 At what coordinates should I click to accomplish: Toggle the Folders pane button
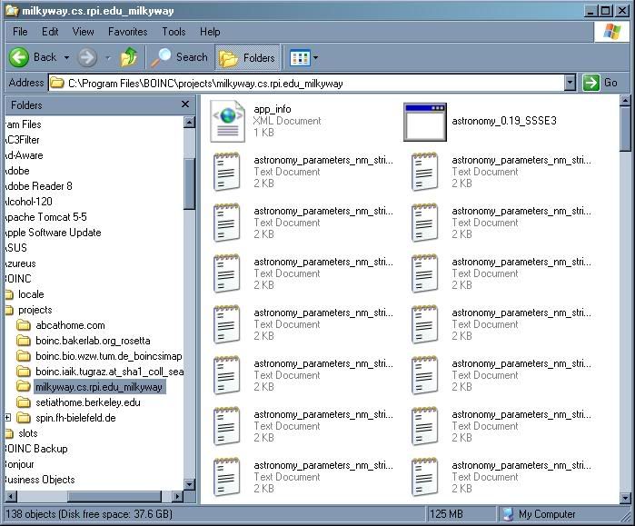(247, 58)
